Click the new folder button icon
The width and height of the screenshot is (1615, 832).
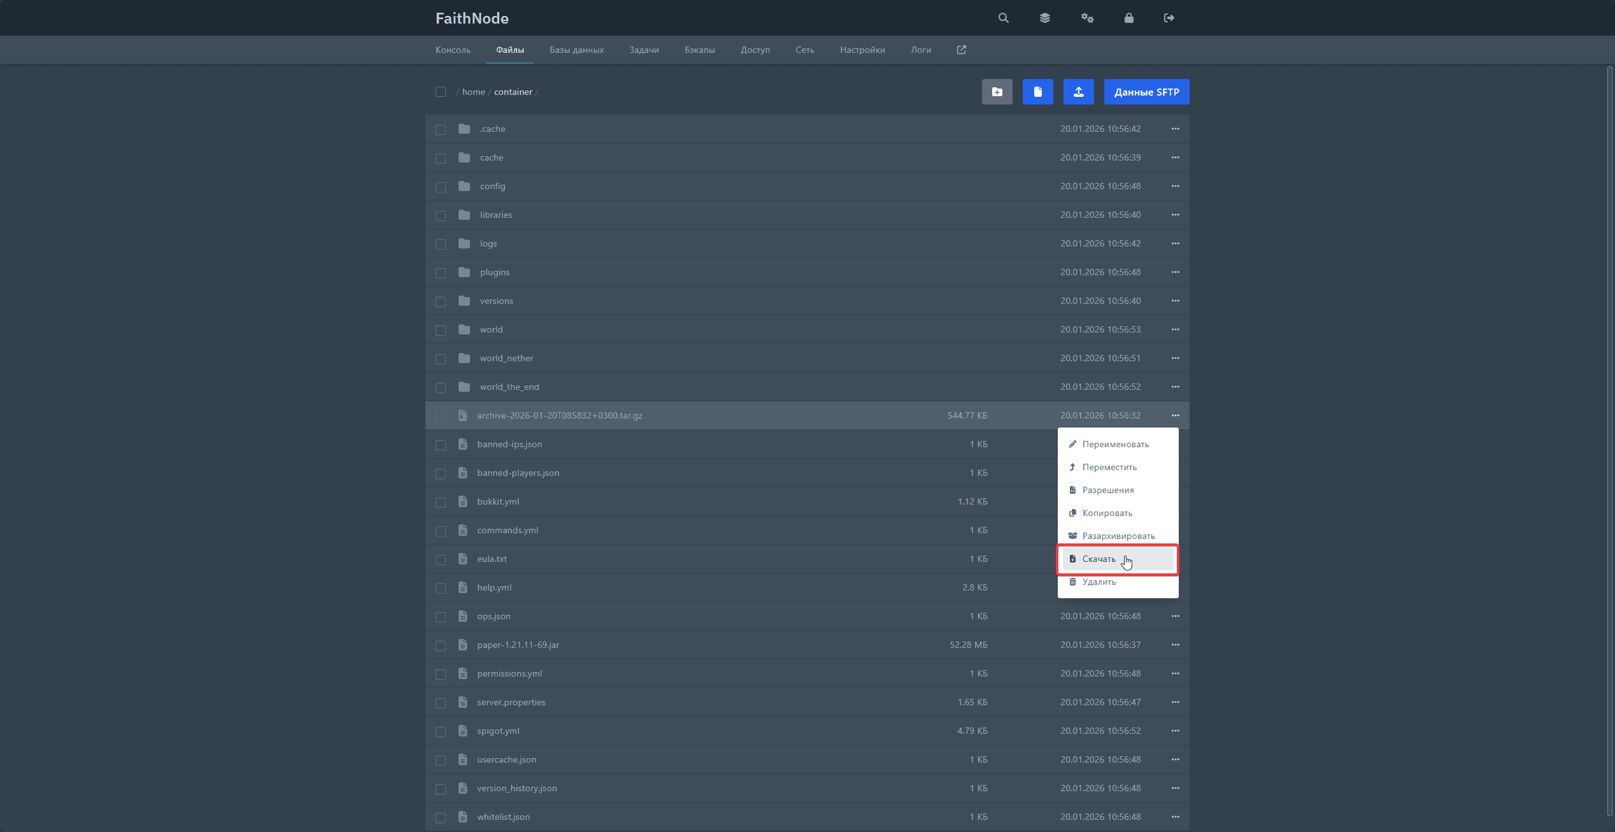(997, 92)
